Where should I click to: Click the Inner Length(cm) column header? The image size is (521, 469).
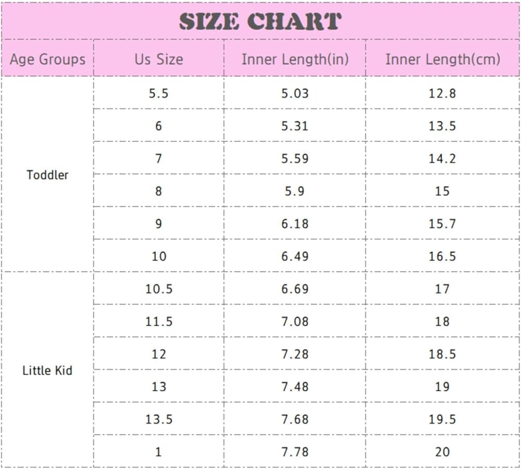coord(442,59)
